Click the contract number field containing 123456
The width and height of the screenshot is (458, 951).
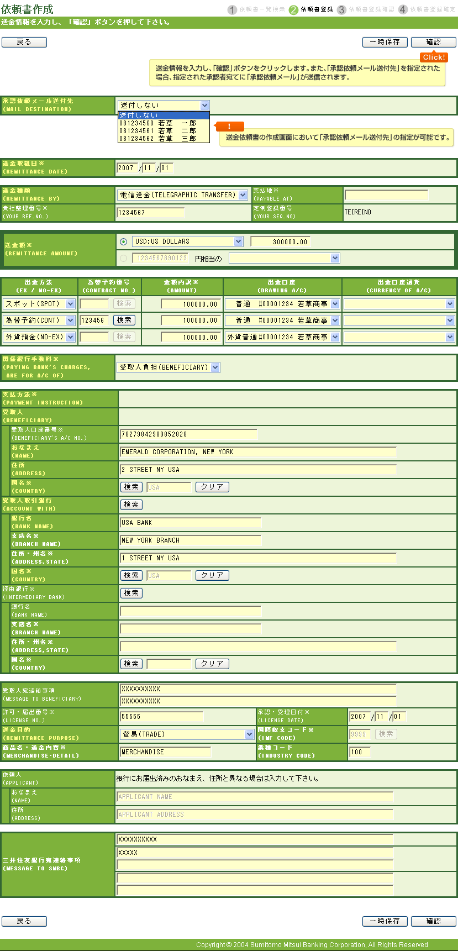click(x=94, y=320)
